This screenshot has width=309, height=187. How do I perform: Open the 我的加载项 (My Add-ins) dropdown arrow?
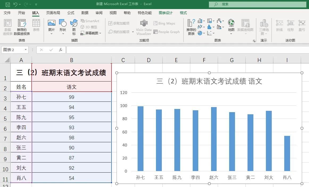click(133, 32)
